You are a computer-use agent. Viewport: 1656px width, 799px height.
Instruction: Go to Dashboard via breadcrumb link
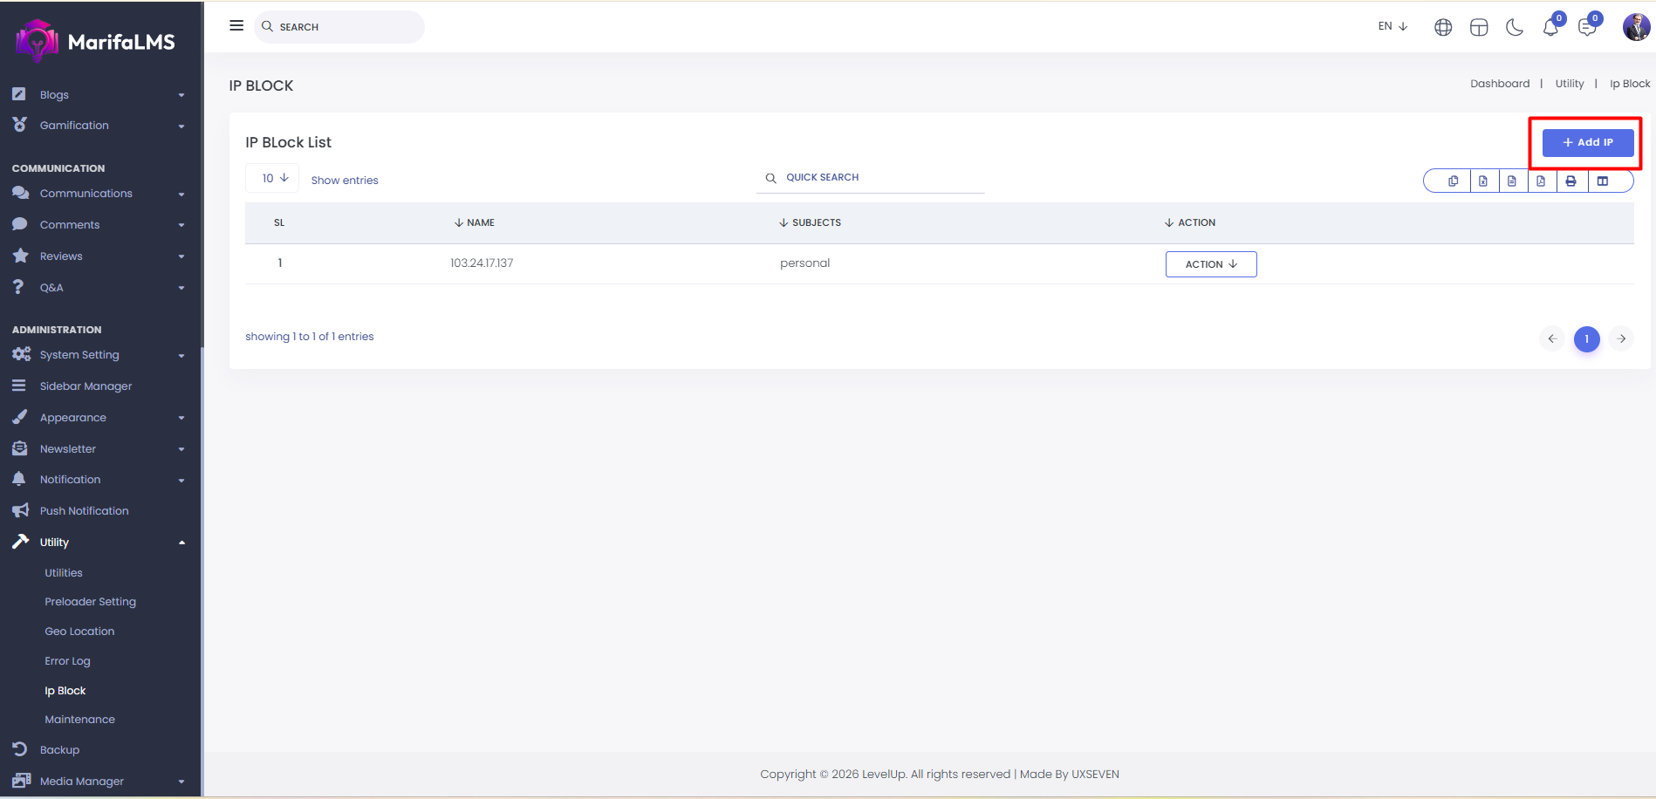point(1499,84)
